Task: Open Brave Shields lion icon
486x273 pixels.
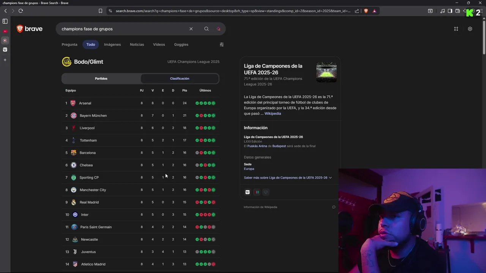Action: 366,11
